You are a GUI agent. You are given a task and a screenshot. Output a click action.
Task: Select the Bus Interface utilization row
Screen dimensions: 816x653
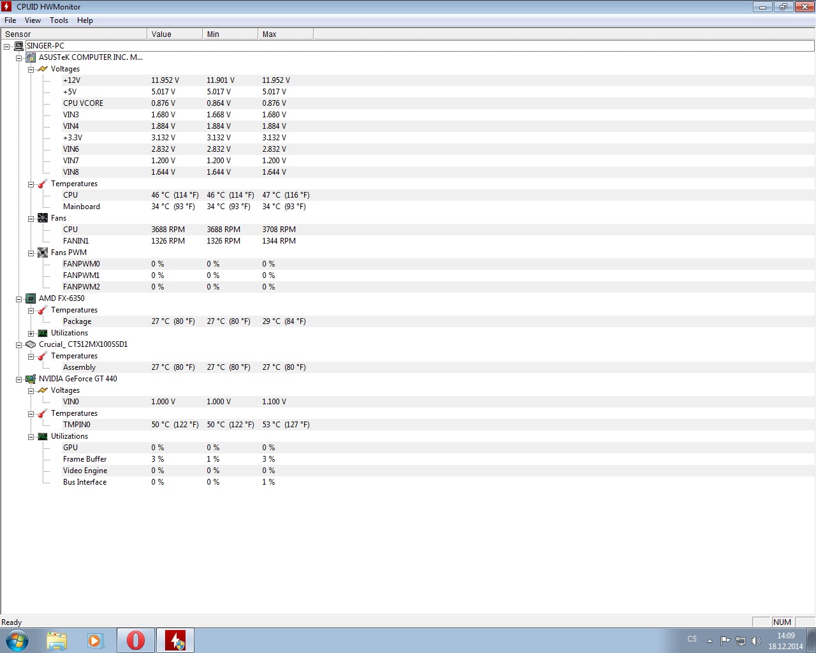[x=439, y=482]
